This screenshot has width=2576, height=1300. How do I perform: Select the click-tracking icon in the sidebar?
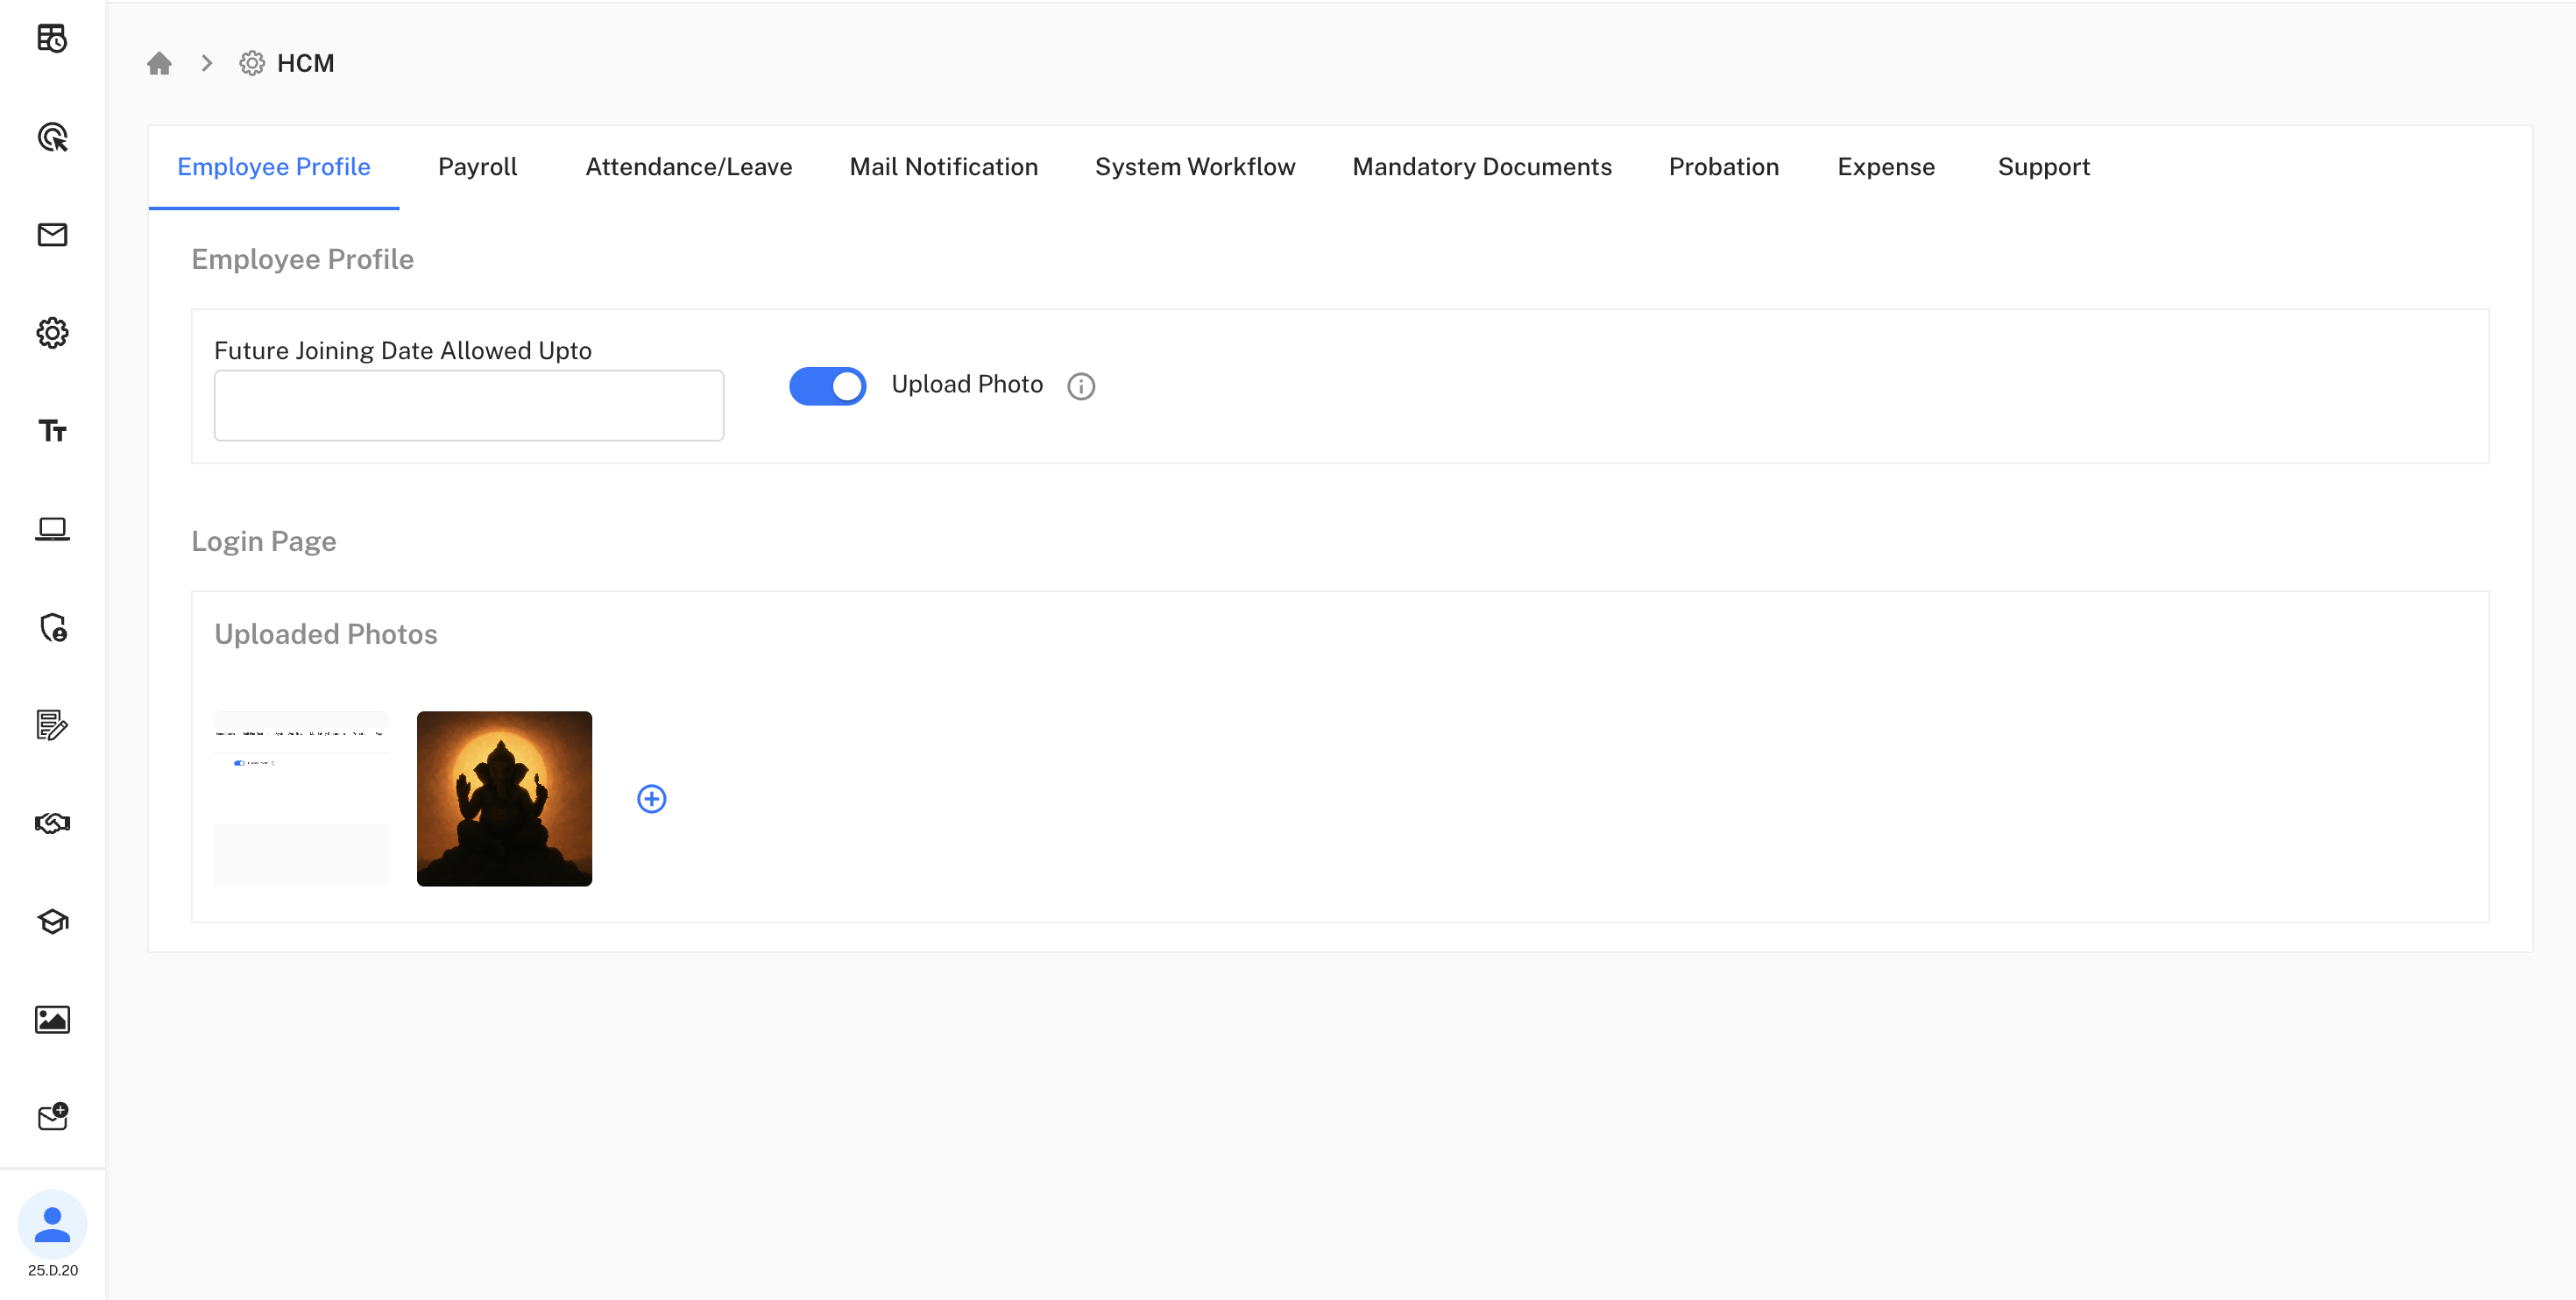pos(52,137)
